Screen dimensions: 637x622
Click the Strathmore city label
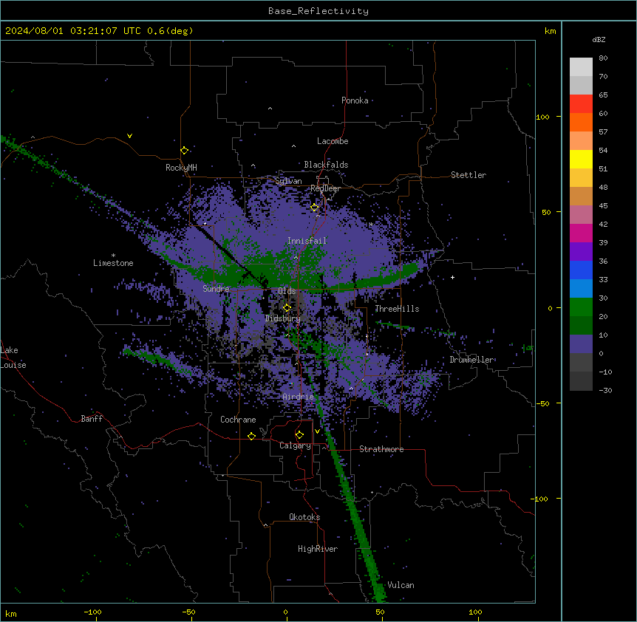(381, 449)
